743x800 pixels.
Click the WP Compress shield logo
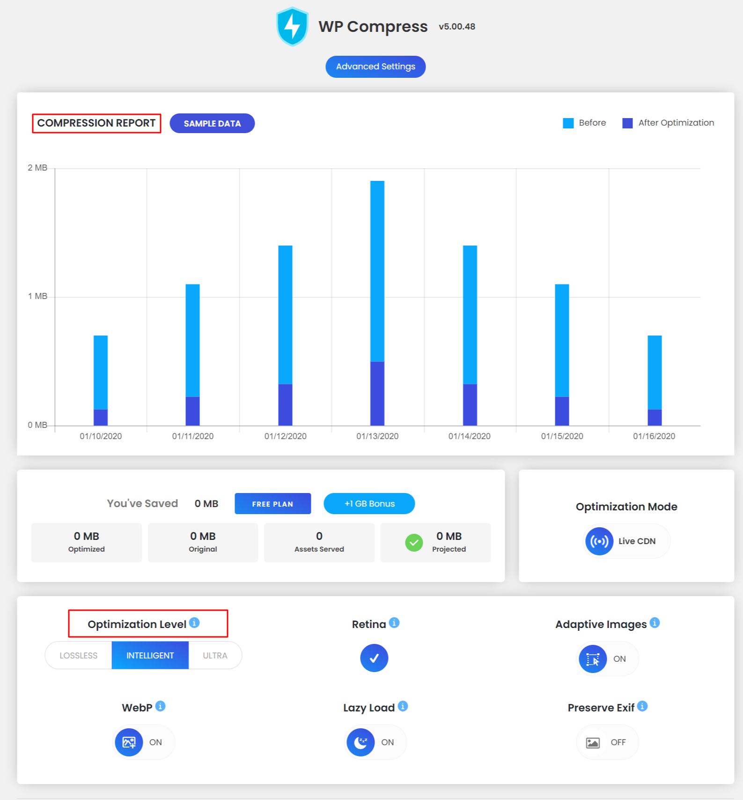coord(292,27)
